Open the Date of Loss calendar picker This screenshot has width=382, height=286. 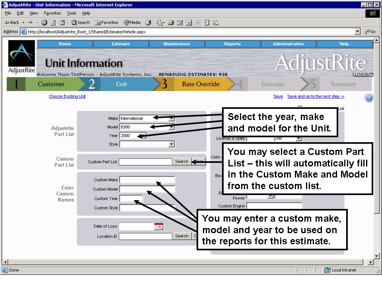159,226
